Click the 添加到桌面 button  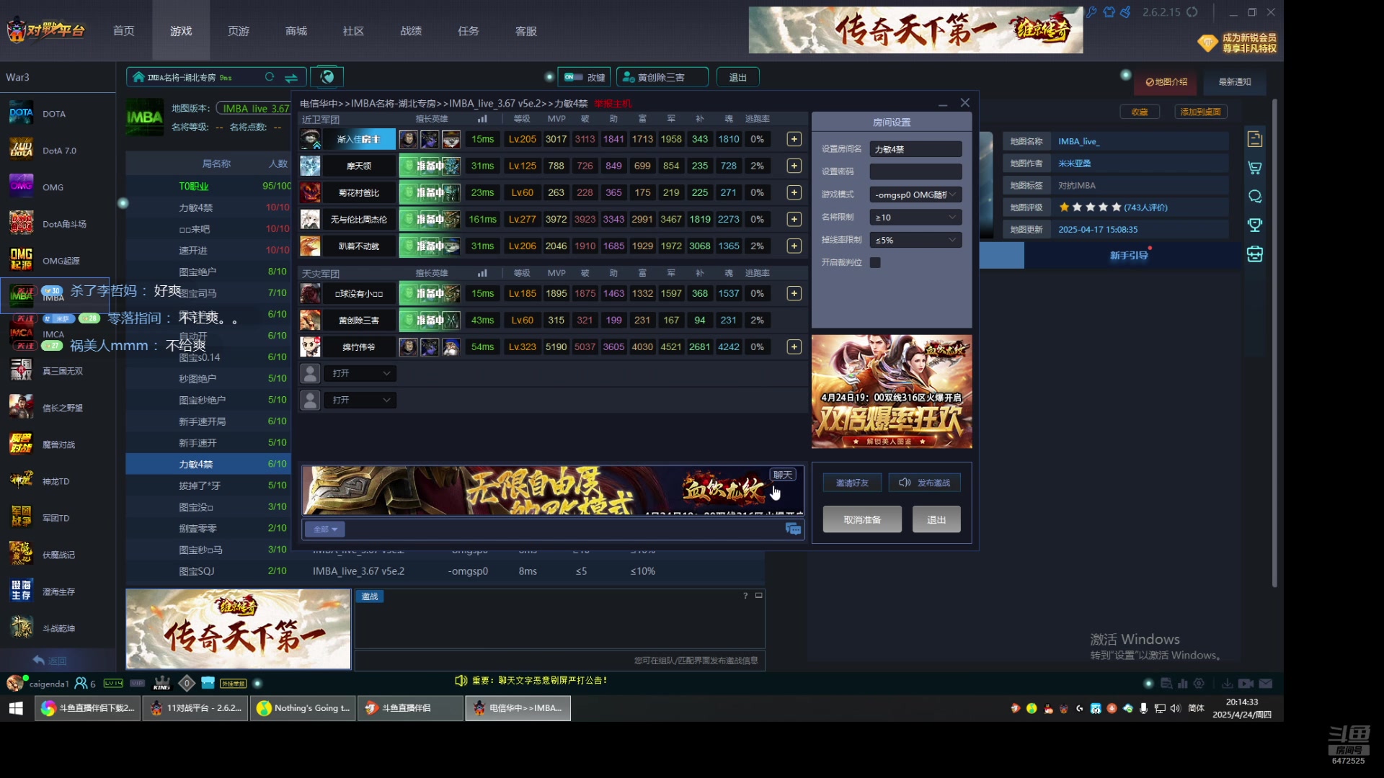pos(1201,112)
